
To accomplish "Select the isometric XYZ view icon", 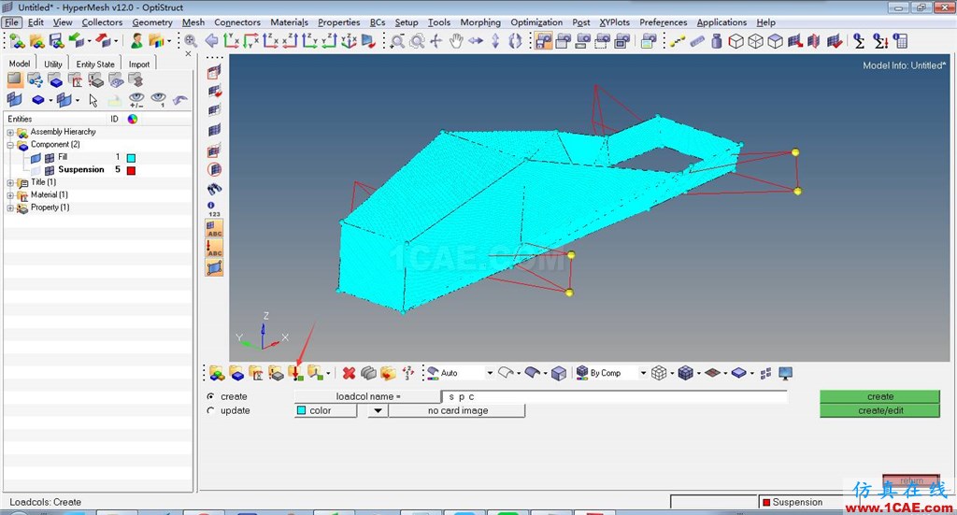I will point(350,41).
